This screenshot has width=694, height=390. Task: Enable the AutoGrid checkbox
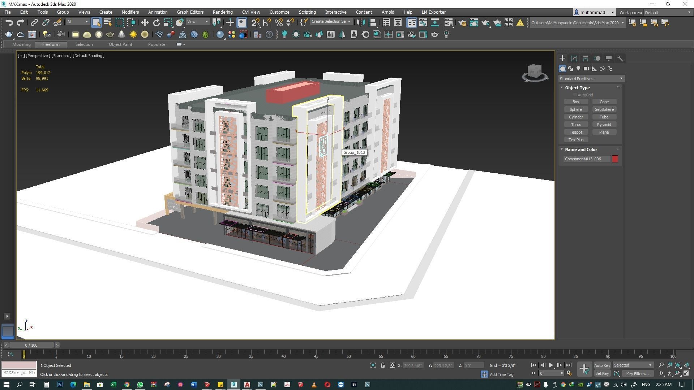[575, 95]
